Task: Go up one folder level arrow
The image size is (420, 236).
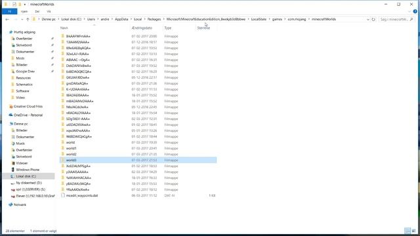Action: (x=28, y=19)
